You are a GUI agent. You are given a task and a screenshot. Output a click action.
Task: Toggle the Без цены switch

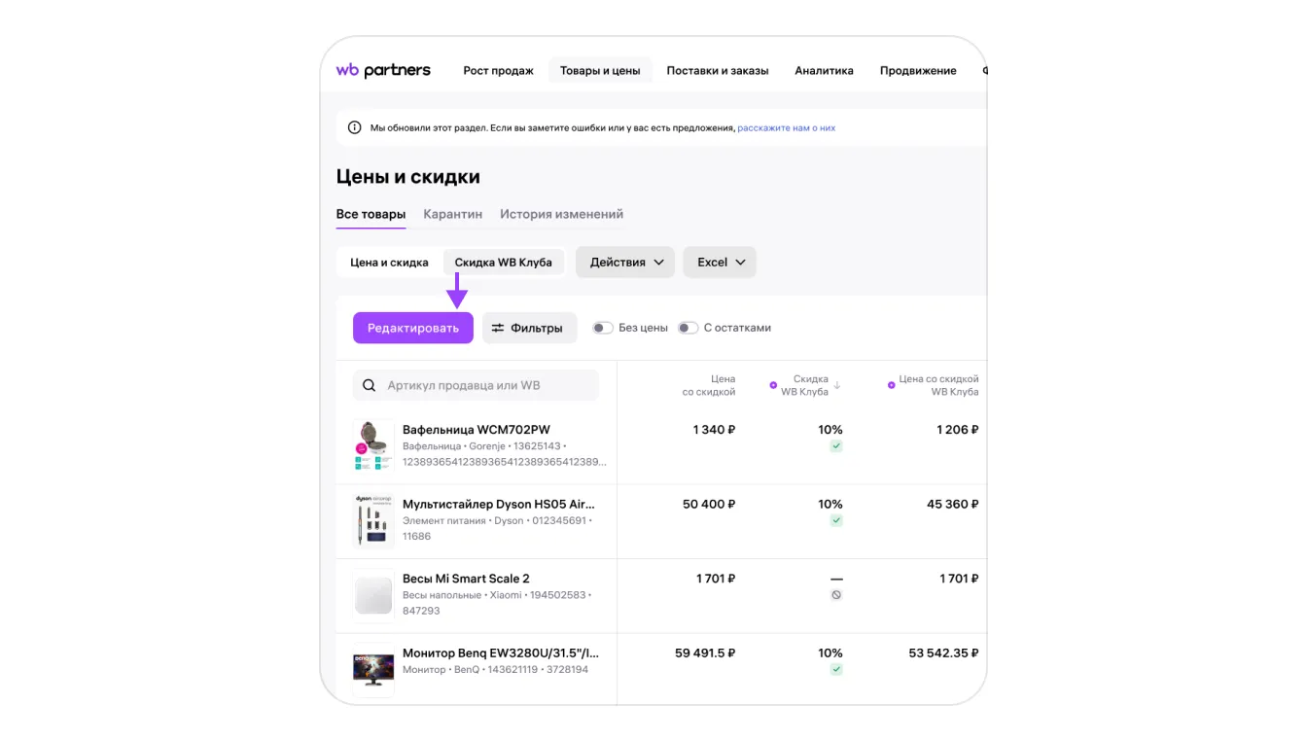click(x=603, y=328)
